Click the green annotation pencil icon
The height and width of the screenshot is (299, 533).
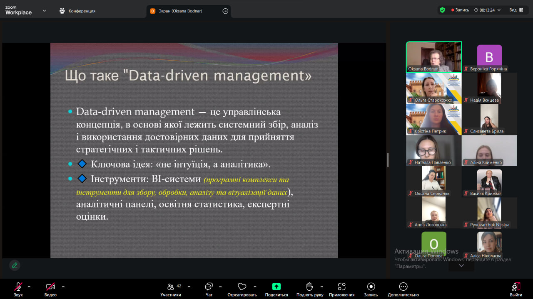[x=15, y=265]
